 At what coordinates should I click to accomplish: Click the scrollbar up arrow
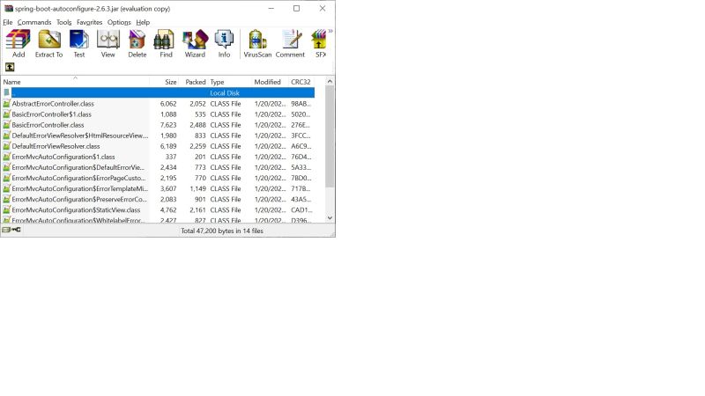[x=330, y=81]
